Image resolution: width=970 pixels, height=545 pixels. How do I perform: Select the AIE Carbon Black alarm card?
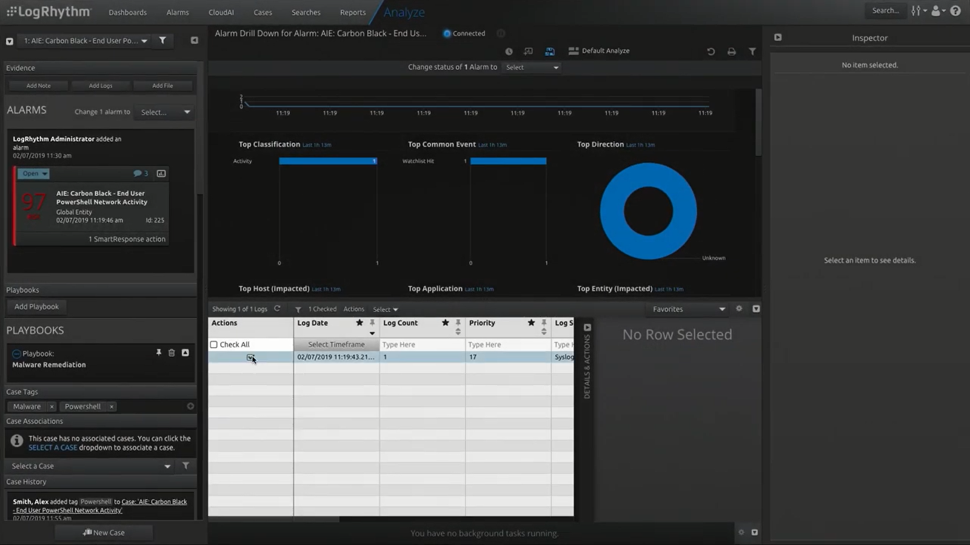point(91,206)
